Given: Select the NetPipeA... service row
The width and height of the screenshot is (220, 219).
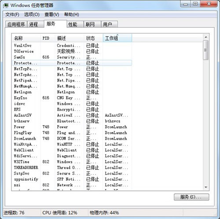Looking at the screenshot, I should coord(72,81).
